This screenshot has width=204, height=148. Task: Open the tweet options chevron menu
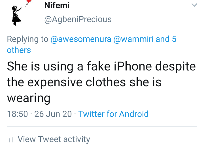coord(194,5)
